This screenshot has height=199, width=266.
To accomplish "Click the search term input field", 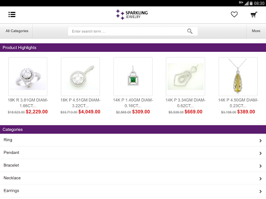I will 132,31.
